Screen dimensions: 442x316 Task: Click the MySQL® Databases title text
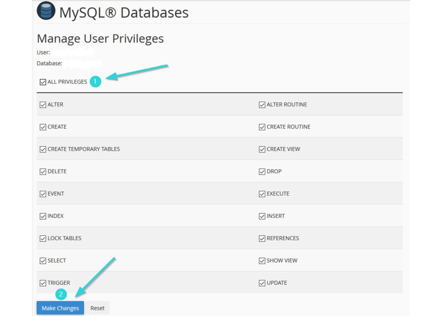[124, 13]
